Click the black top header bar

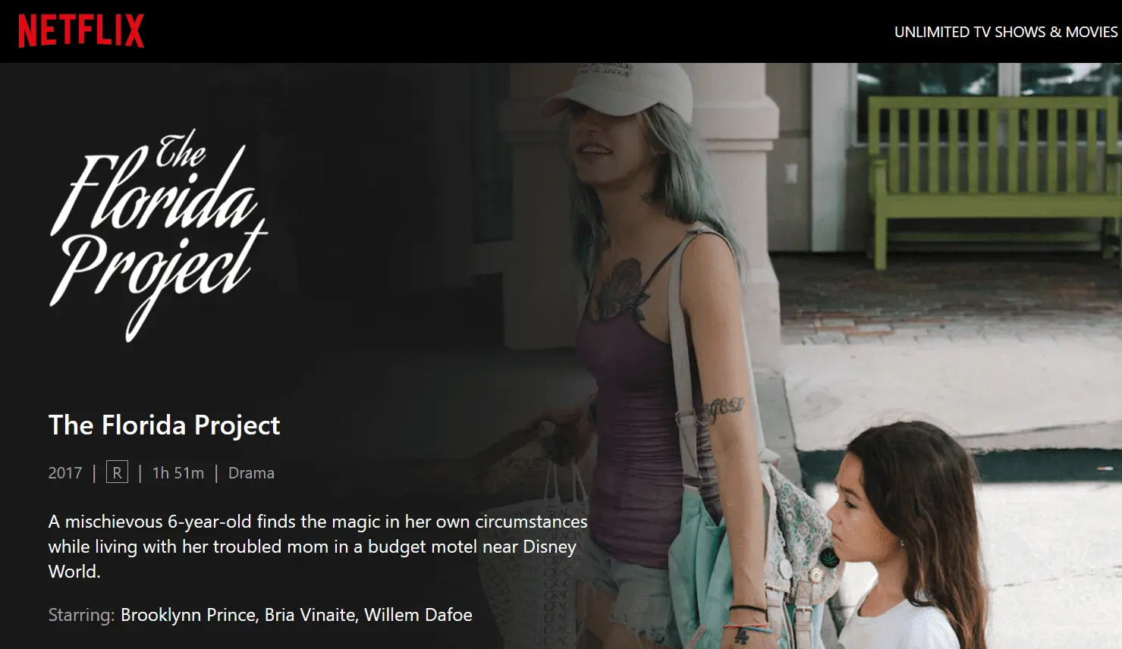coord(561,31)
